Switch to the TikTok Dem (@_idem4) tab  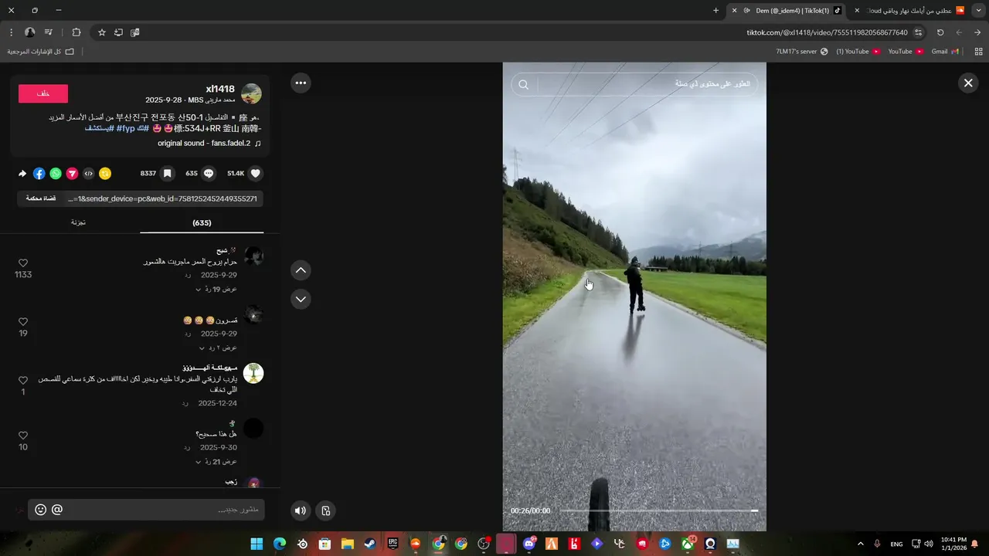coord(787,10)
